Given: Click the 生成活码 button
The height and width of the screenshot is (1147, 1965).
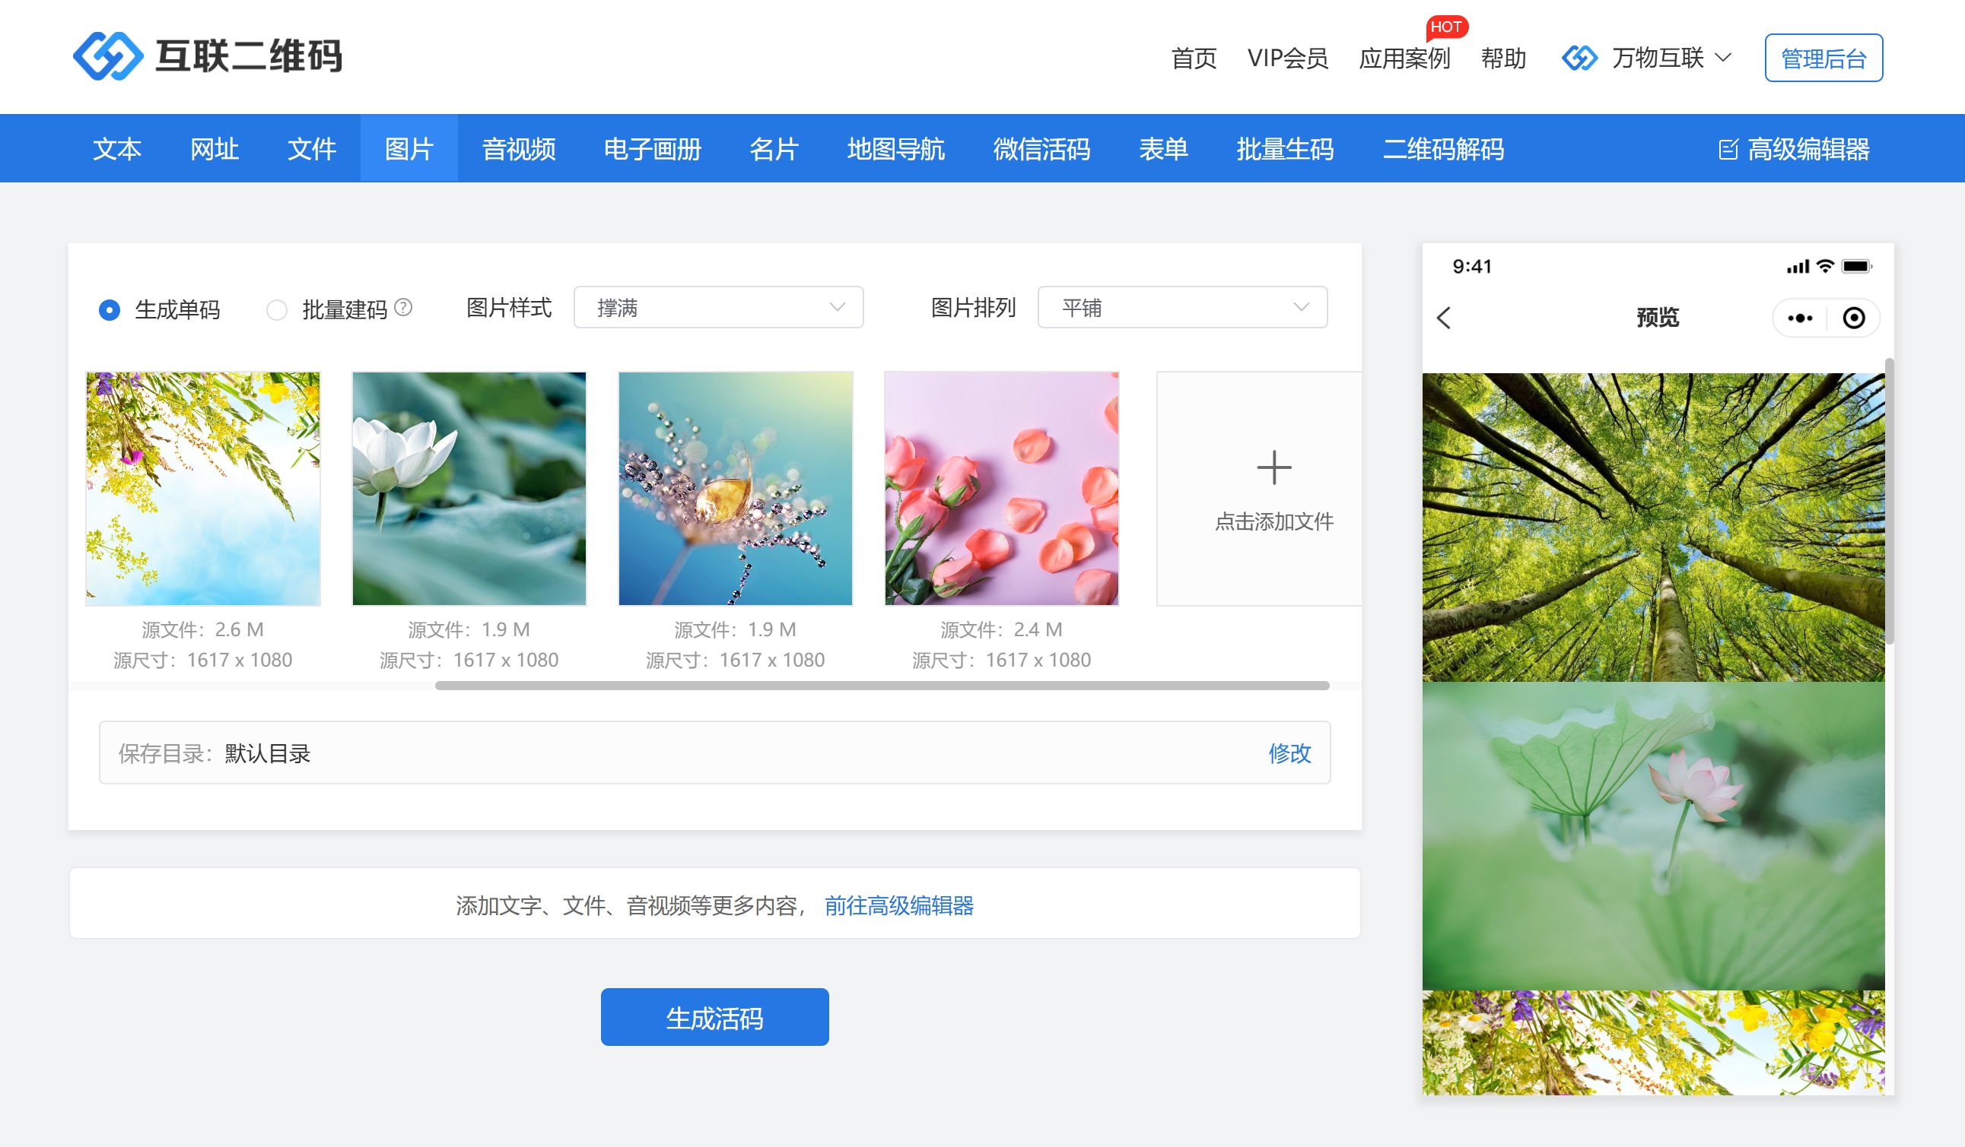Looking at the screenshot, I should click(x=714, y=1017).
